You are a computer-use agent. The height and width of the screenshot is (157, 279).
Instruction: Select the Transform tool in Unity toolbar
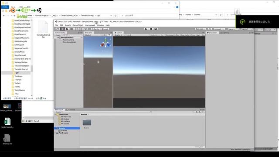click(x=81, y=29)
